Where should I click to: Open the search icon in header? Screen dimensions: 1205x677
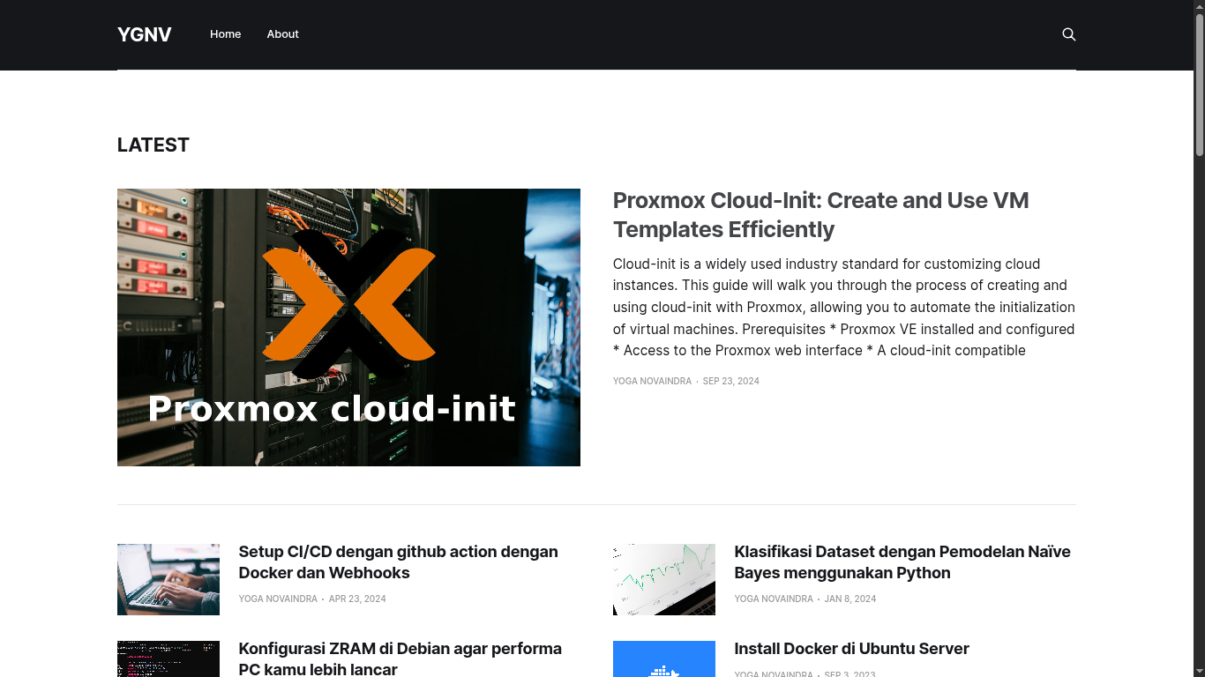(1068, 34)
